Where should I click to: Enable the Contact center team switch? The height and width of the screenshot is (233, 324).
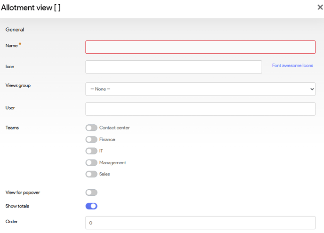[91, 128]
